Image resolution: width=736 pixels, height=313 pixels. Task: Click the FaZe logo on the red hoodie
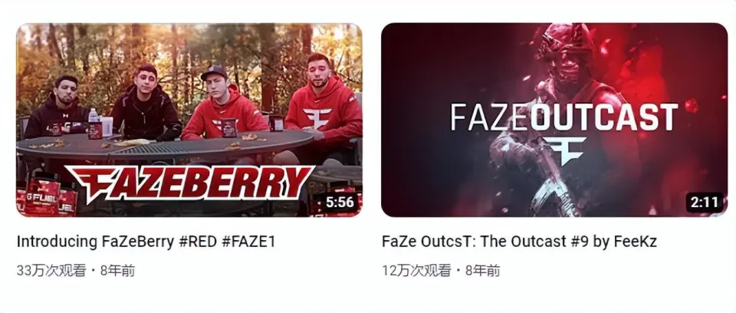[317, 118]
